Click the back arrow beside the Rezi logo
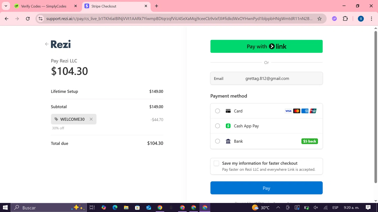Viewport: 378px width, 212px height. tap(47, 44)
